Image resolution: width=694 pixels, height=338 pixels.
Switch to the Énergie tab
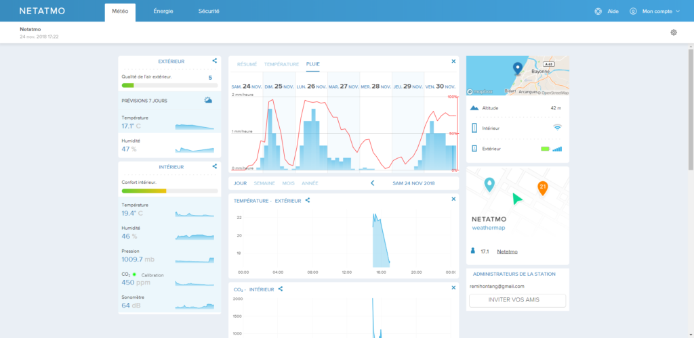pos(163,11)
